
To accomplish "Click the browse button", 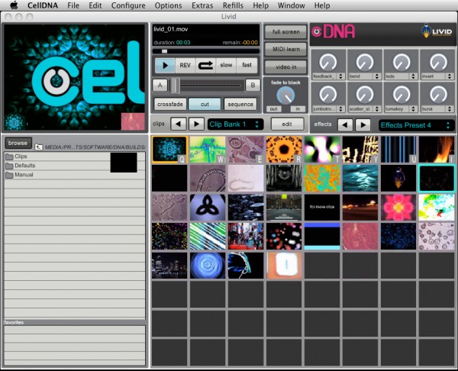I will click(x=18, y=144).
